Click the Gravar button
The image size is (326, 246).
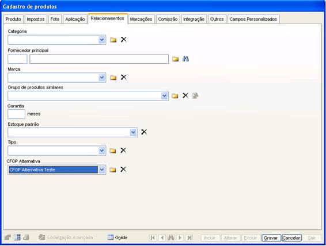point(271,238)
